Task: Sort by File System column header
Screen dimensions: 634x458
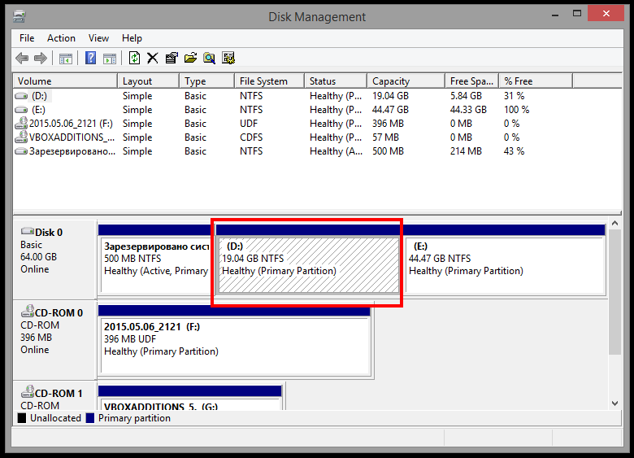Action: (x=269, y=81)
